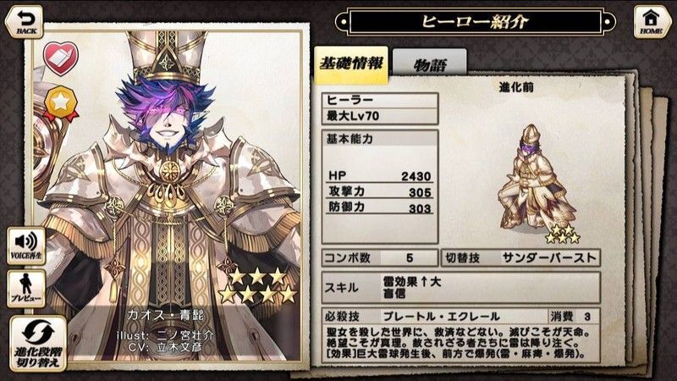Click the seven-star rarity on portrait
677x381 pixels.
pos(257,285)
